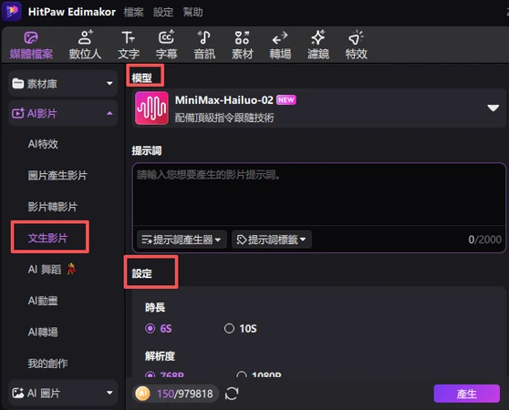
Task: Select AI轉場 in sidebar
Action: pyautogui.click(x=43, y=332)
